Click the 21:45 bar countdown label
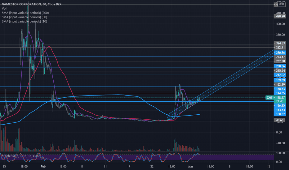The height and width of the screenshot is (170, 289). [x=280, y=101]
